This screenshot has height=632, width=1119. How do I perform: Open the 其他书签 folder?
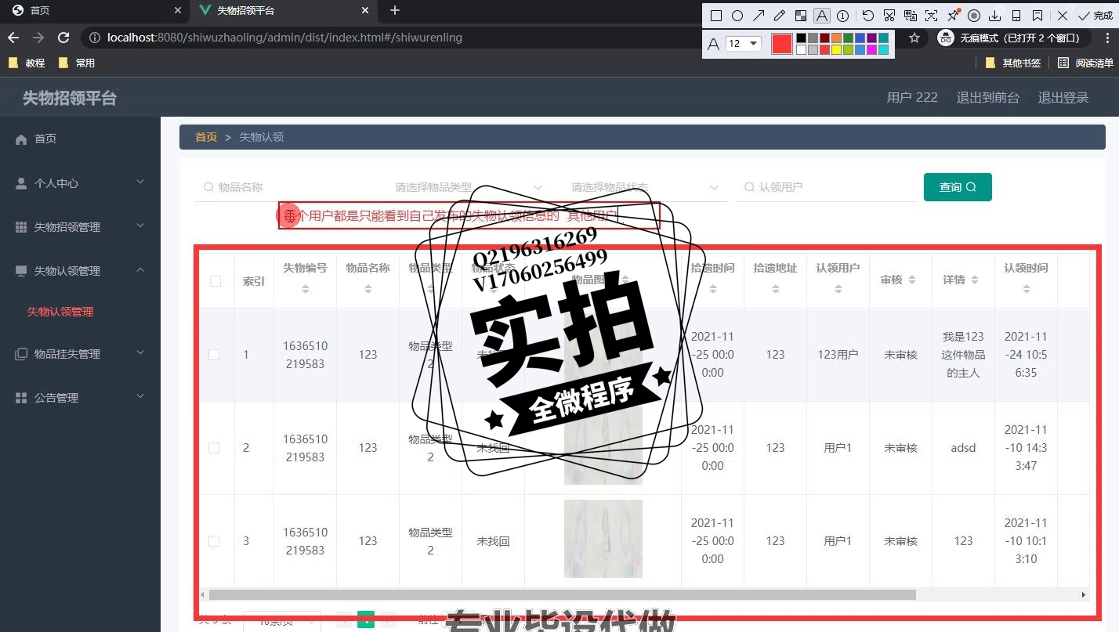point(1013,63)
